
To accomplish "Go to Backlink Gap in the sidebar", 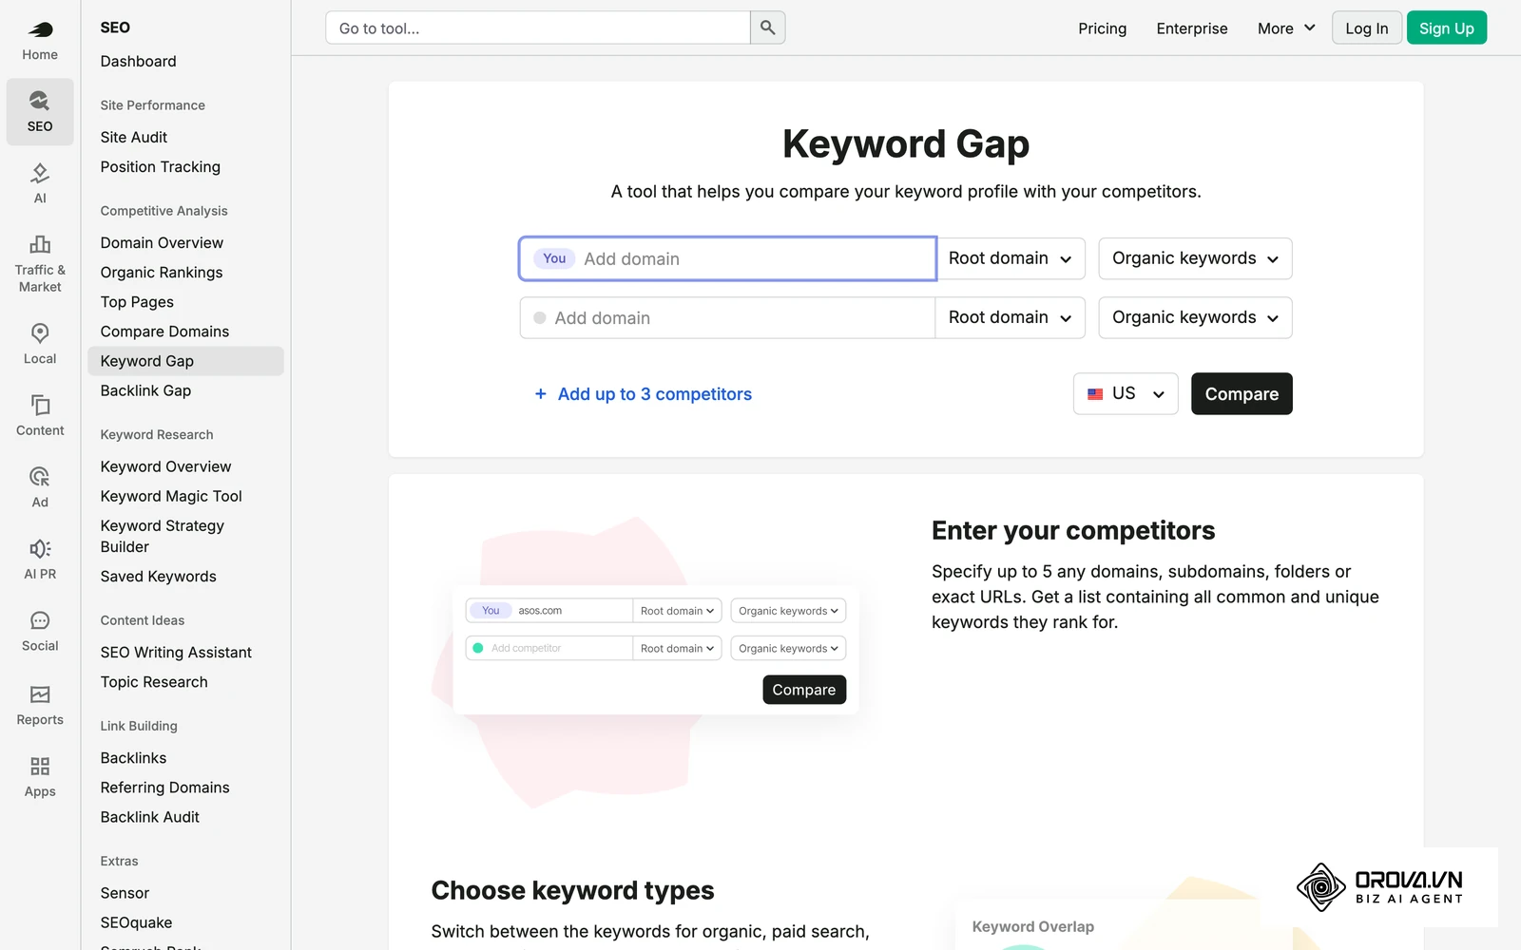I will pyautogui.click(x=145, y=390).
